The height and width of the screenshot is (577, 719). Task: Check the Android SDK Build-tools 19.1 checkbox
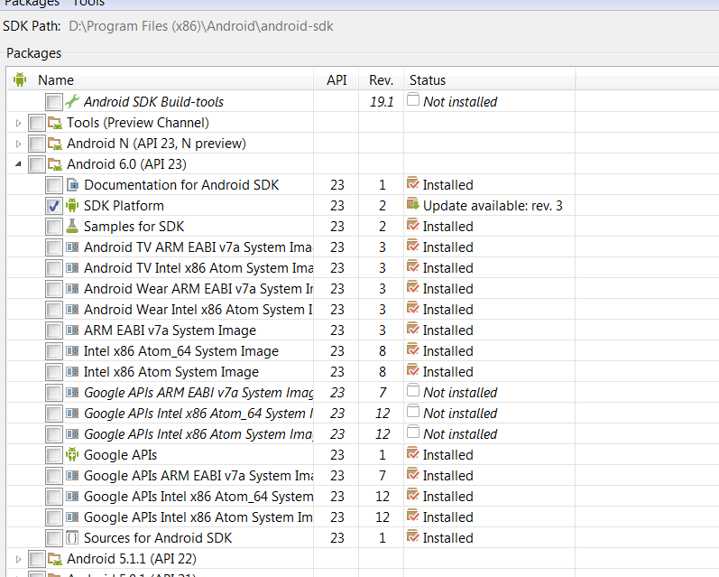(53, 102)
